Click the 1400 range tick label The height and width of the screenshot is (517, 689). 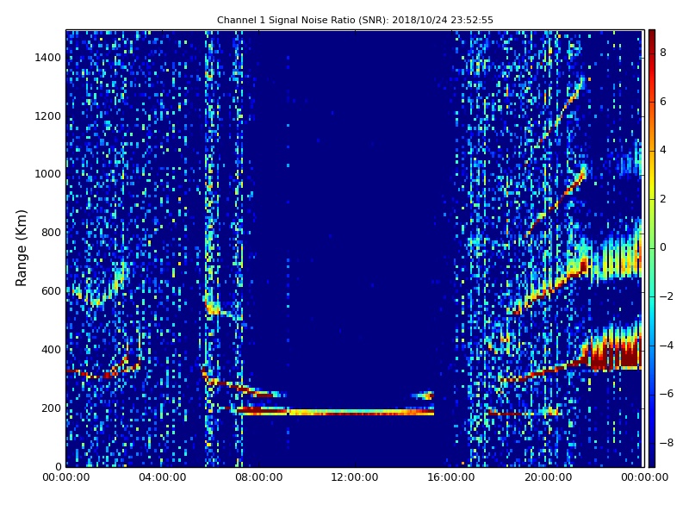point(48,58)
